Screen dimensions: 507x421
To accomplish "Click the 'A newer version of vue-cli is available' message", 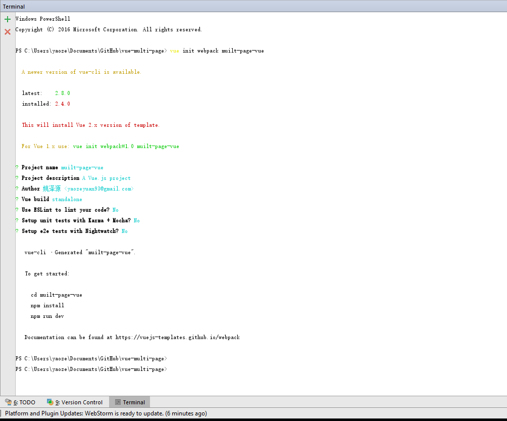I will (x=81, y=72).
